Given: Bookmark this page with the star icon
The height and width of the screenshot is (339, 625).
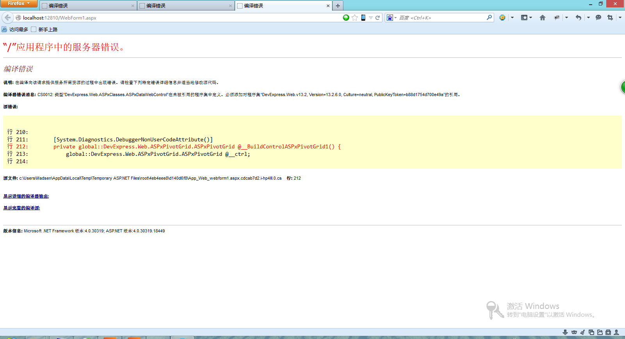Looking at the screenshot, I should point(355,18).
